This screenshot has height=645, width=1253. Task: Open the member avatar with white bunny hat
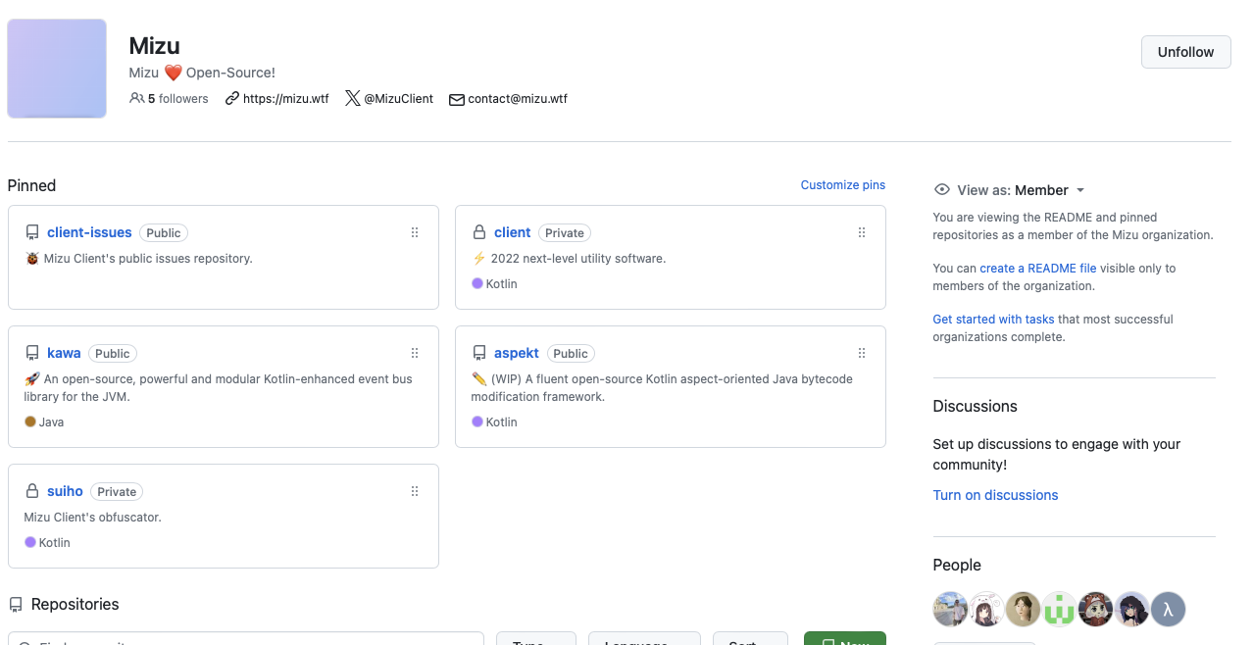click(986, 610)
